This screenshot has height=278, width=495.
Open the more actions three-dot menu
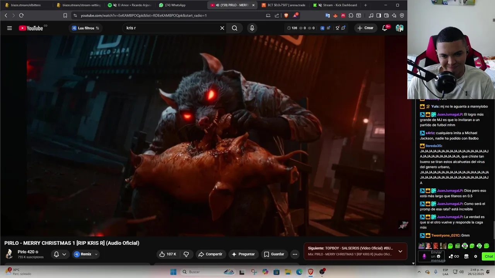pyautogui.click(x=295, y=254)
